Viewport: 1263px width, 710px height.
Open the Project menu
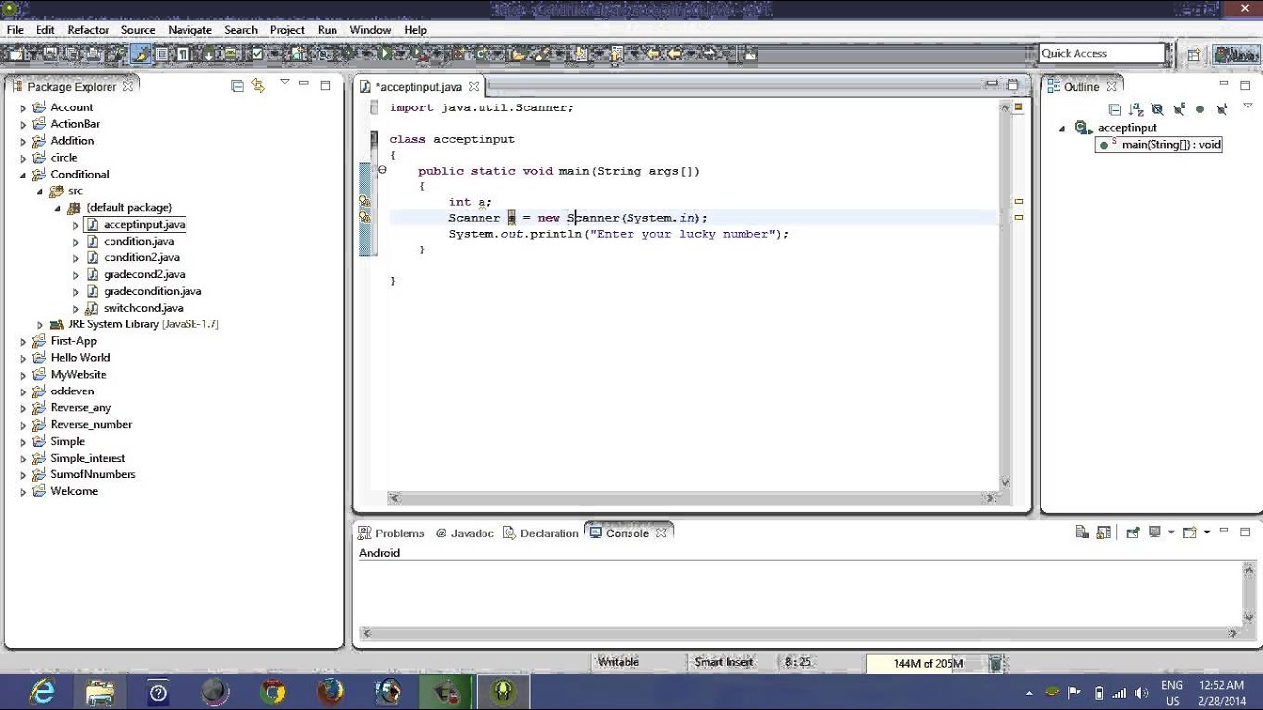pos(287,30)
